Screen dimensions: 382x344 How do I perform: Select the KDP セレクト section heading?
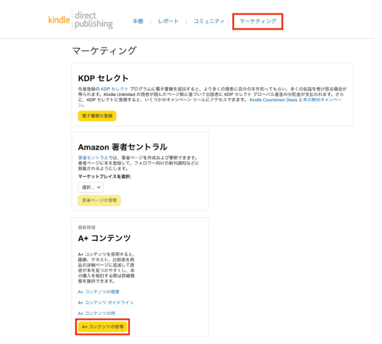[x=103, y=78]
